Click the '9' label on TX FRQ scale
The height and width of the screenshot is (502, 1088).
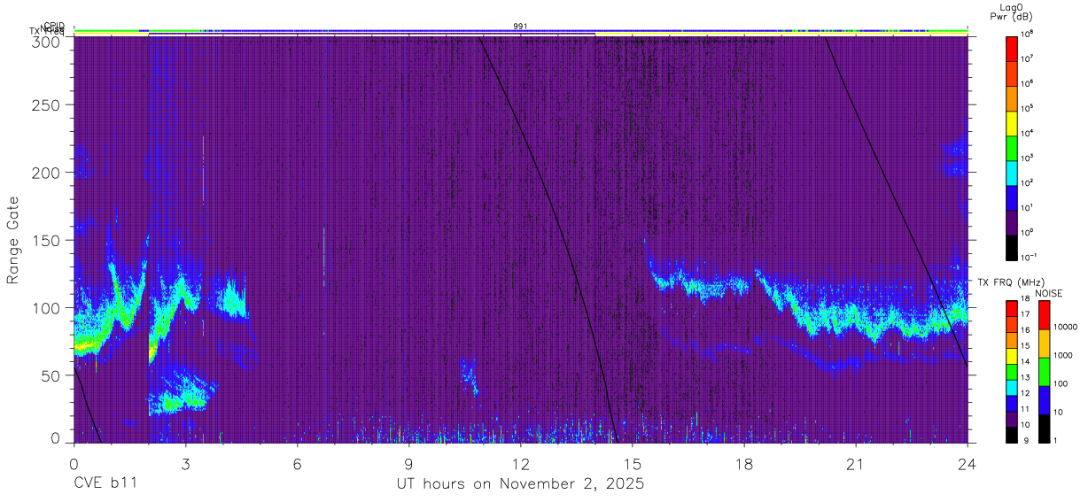tap(1026, 439)
